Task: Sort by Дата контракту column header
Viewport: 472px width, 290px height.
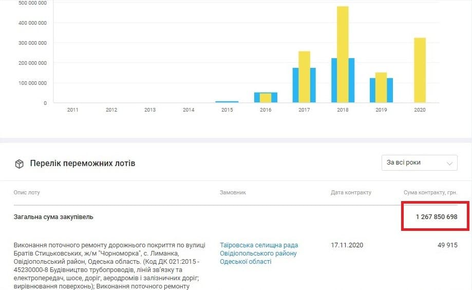Action: [x=351, y=192]
